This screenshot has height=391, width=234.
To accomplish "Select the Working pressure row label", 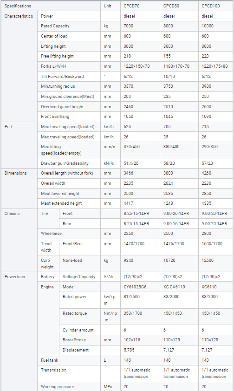I will click(57, 387).
